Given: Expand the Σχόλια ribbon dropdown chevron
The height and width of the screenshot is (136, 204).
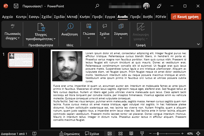Looking at the screenshot, I should pyautogui.click(x=104, y=38).
